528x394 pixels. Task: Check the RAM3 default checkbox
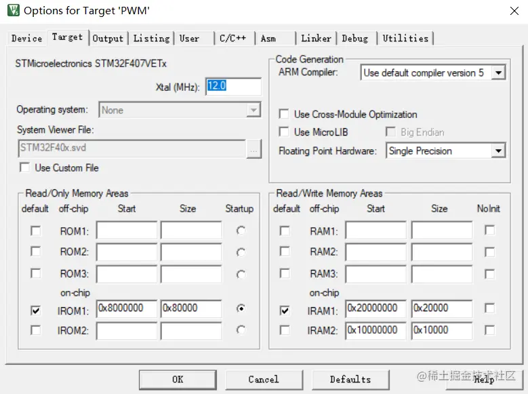285,273
